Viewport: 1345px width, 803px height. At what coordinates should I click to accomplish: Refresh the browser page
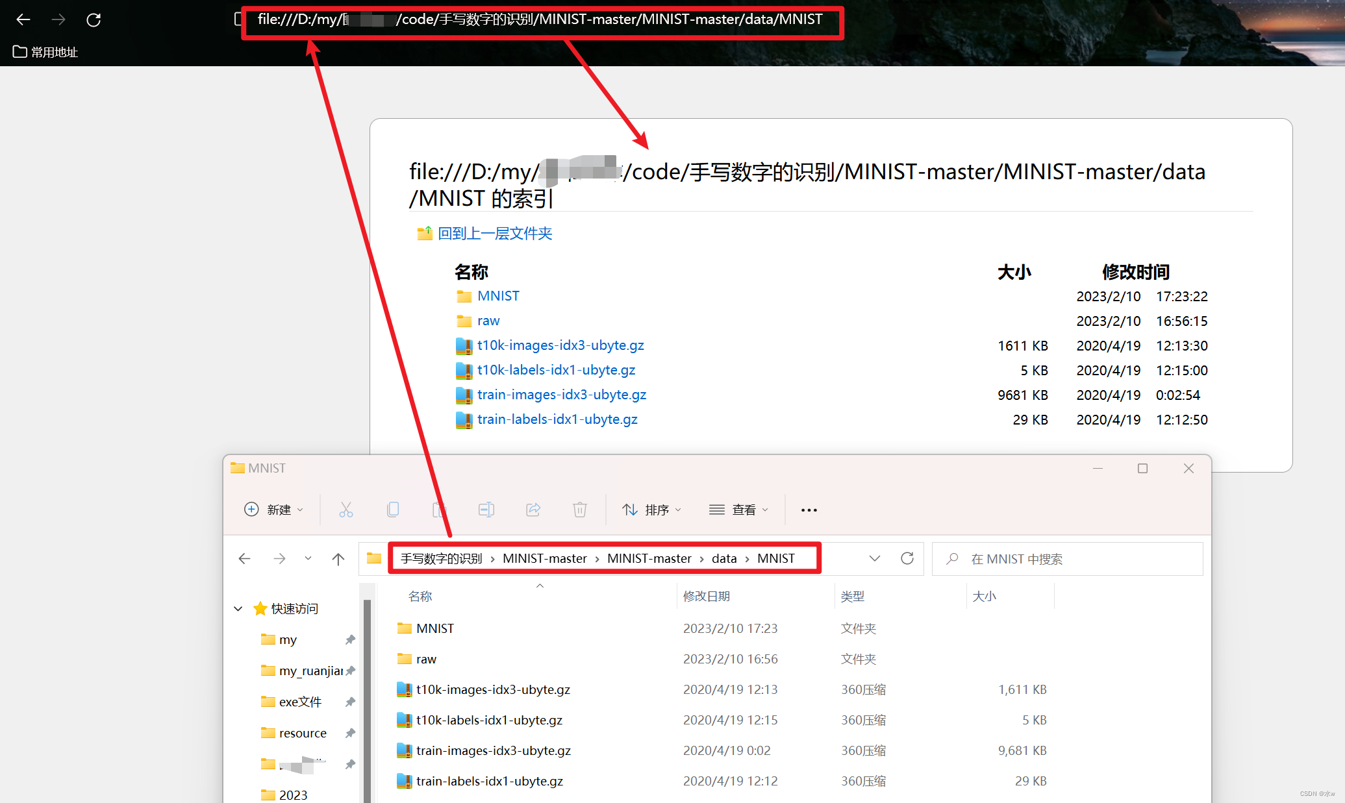click(94, 19)
